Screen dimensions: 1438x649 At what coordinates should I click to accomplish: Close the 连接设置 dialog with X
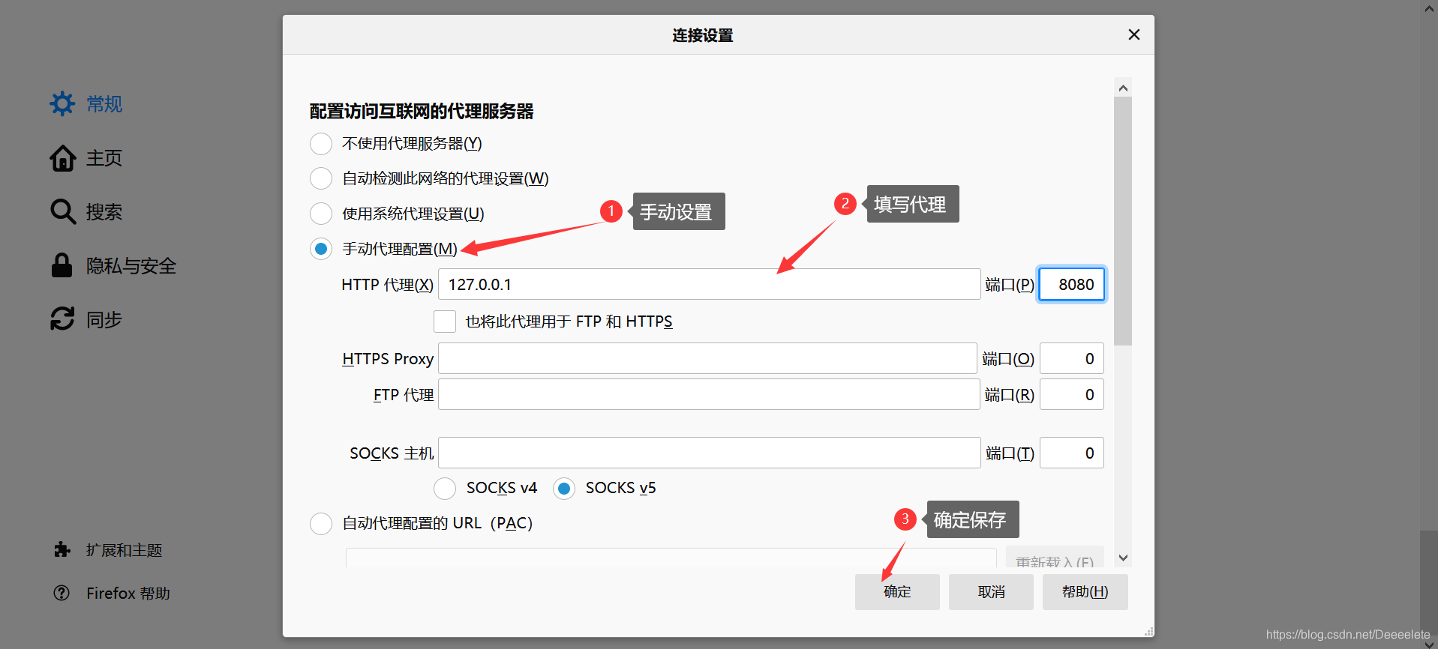tap(1133, 34)
